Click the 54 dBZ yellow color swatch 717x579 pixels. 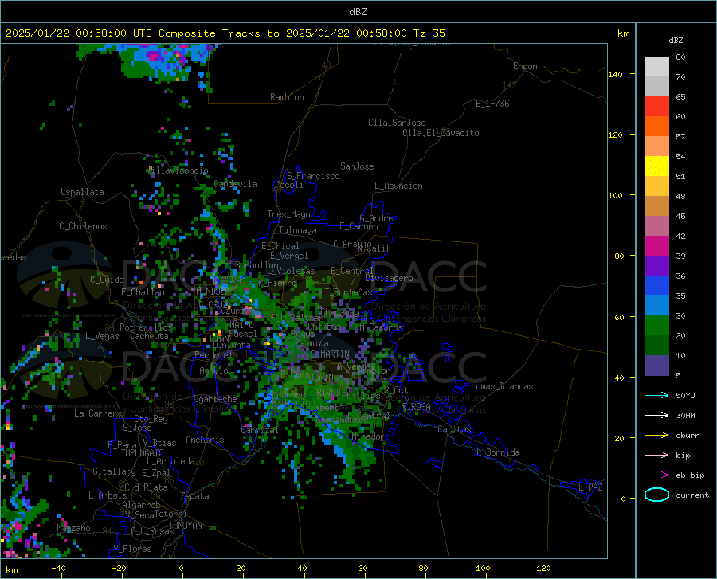(656, 166)
